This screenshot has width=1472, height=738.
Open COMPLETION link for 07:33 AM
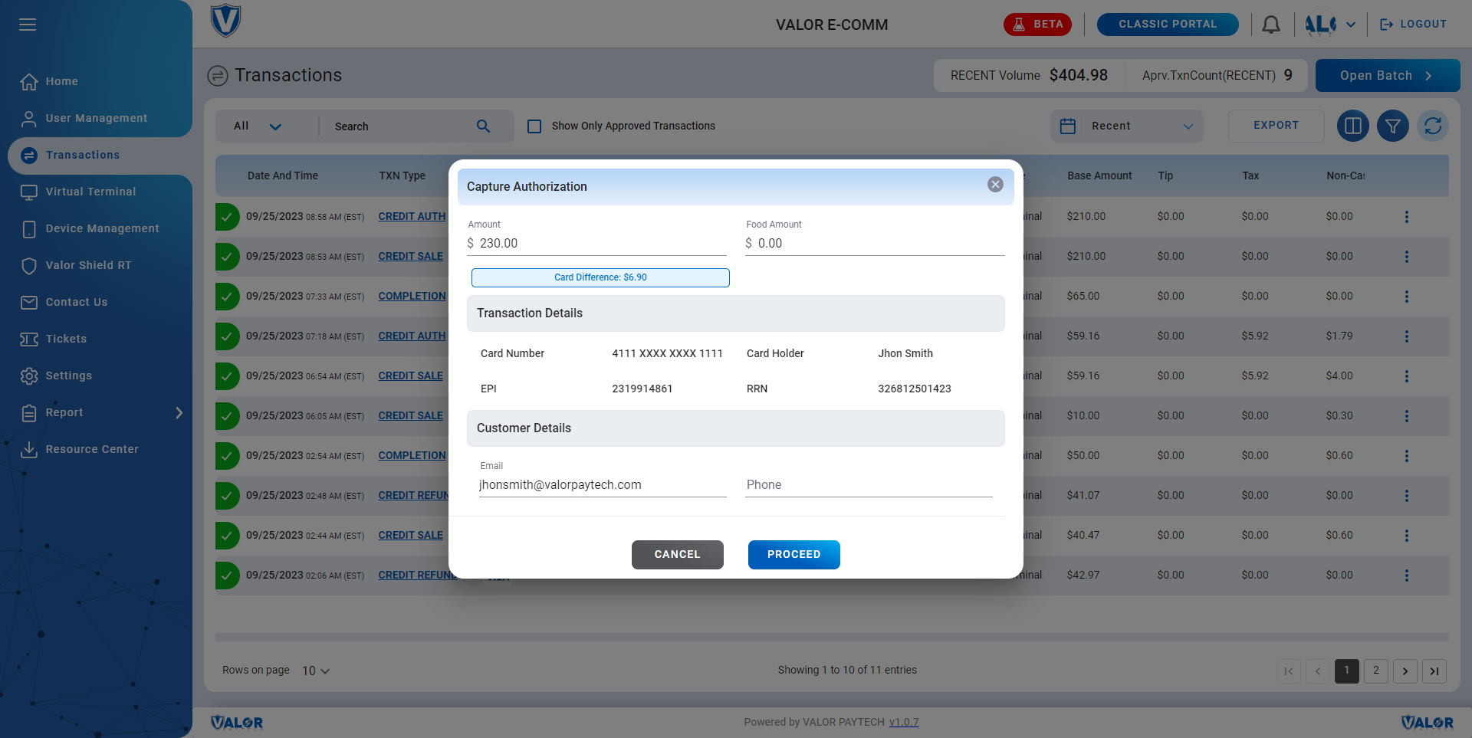point(412,297)
